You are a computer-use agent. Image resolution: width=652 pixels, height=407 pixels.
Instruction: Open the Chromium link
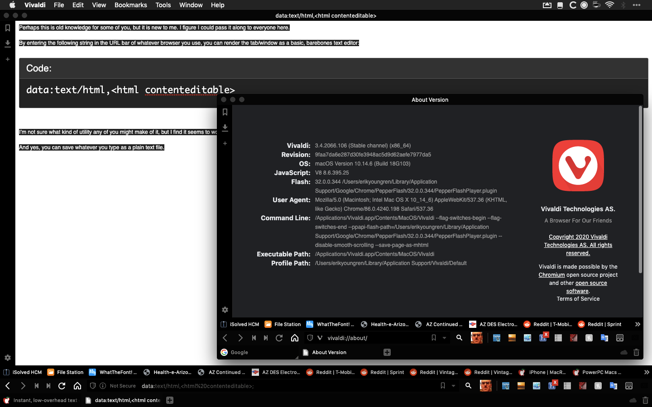(x=551, y=275)
